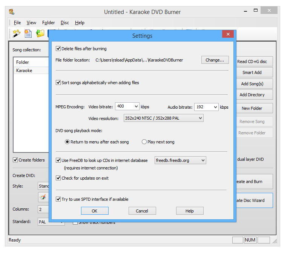
Task: Uncheck the Create folders checkbox
Action: click(15, 160)
